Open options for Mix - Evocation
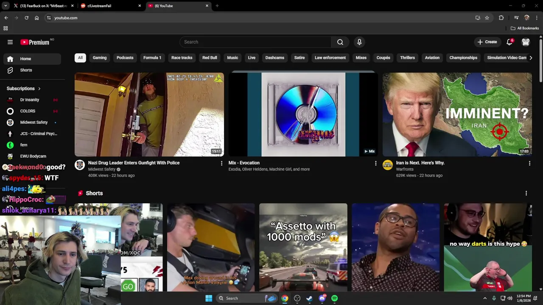This screenshot has height=305, width=543. (375, 163)
